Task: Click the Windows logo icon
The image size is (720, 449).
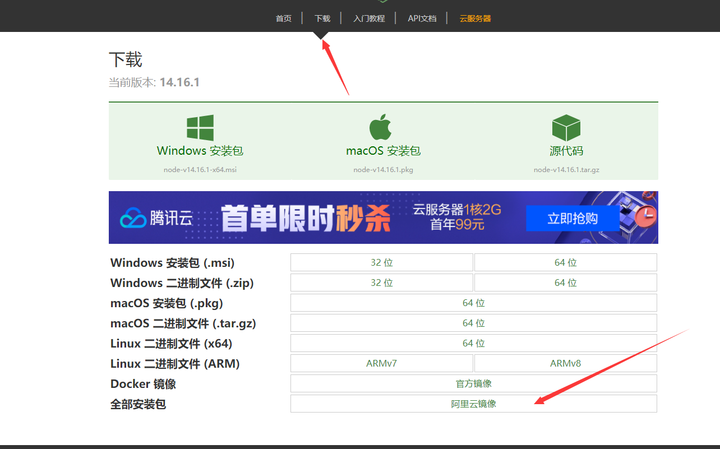Action: (x=200, y=128)
